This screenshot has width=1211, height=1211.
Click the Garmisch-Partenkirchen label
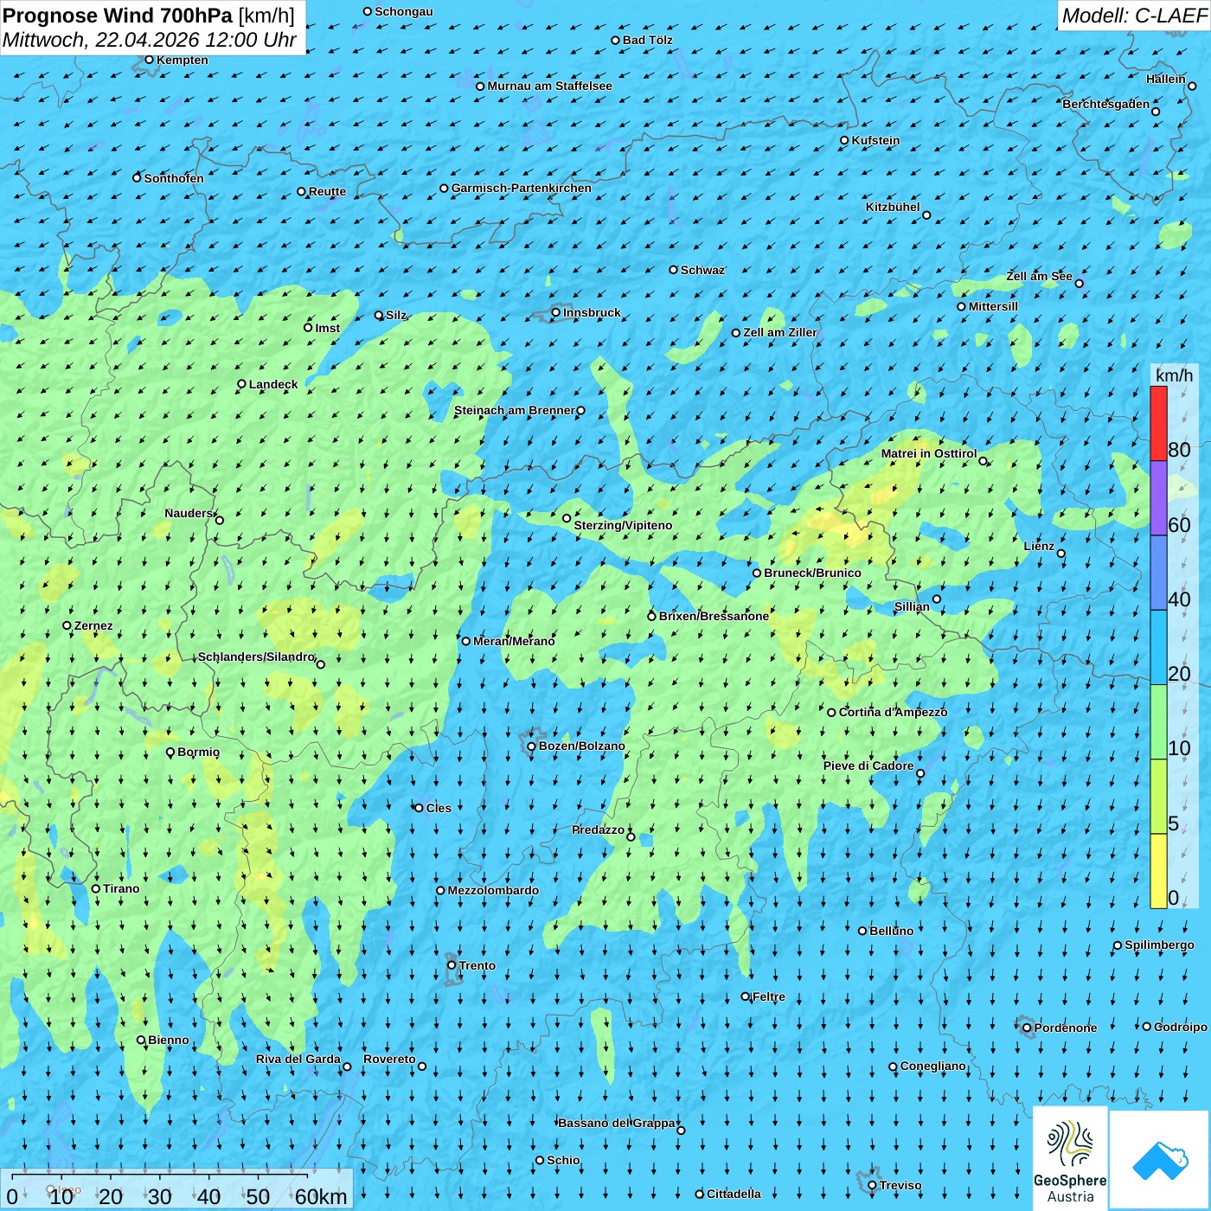(522, 188)
